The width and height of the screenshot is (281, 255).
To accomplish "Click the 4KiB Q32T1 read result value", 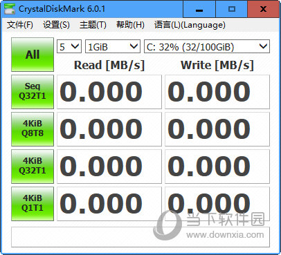I will (109, 167).
